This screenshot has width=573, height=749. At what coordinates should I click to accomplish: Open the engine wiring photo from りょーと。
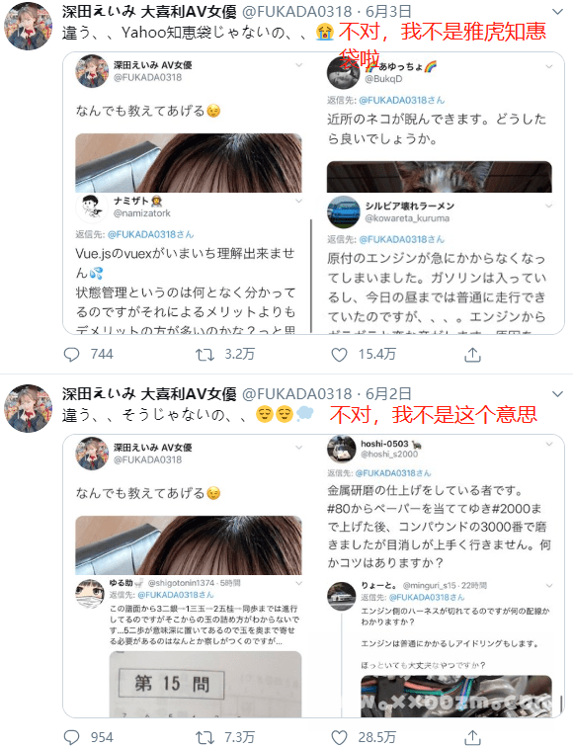(456, 696)
